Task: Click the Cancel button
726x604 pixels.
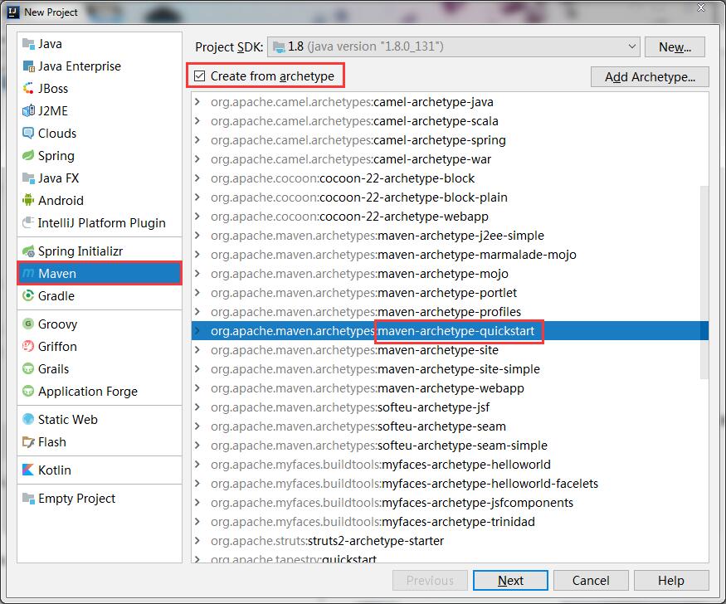Action: [x=591, y=581]
